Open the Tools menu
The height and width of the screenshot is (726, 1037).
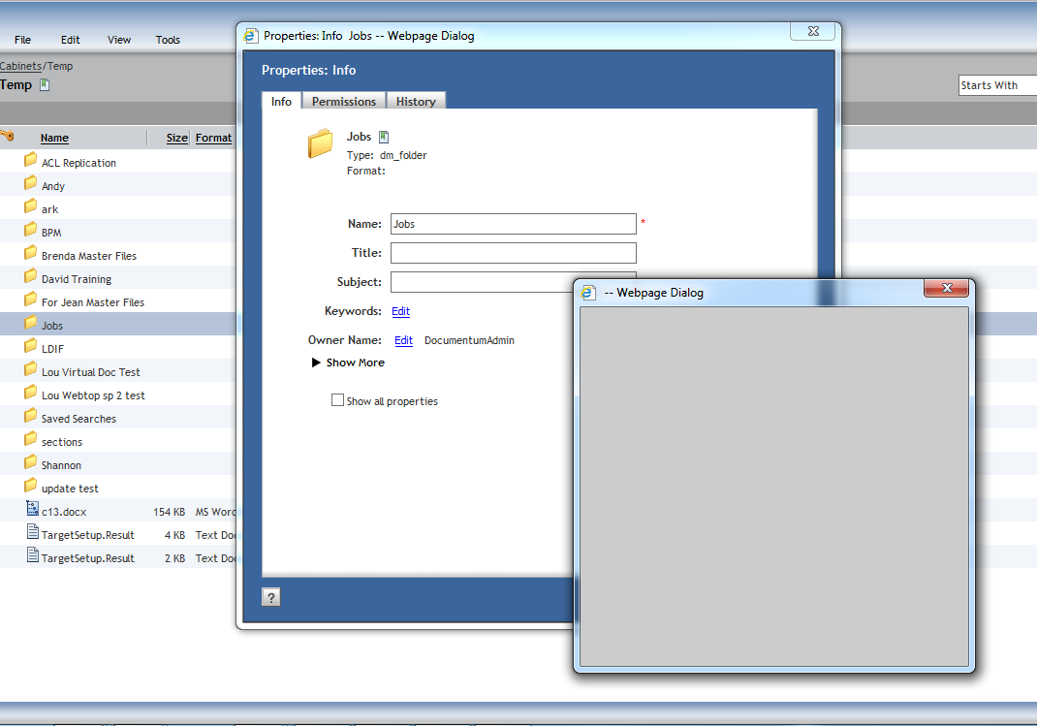[168, 40]
